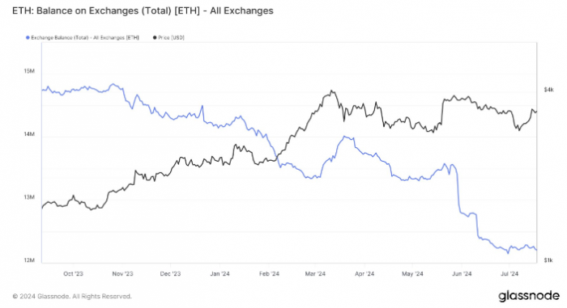Click the blue Exchange Balance legend dot
The height and width of the screenshot is (308, 567).
28,37
